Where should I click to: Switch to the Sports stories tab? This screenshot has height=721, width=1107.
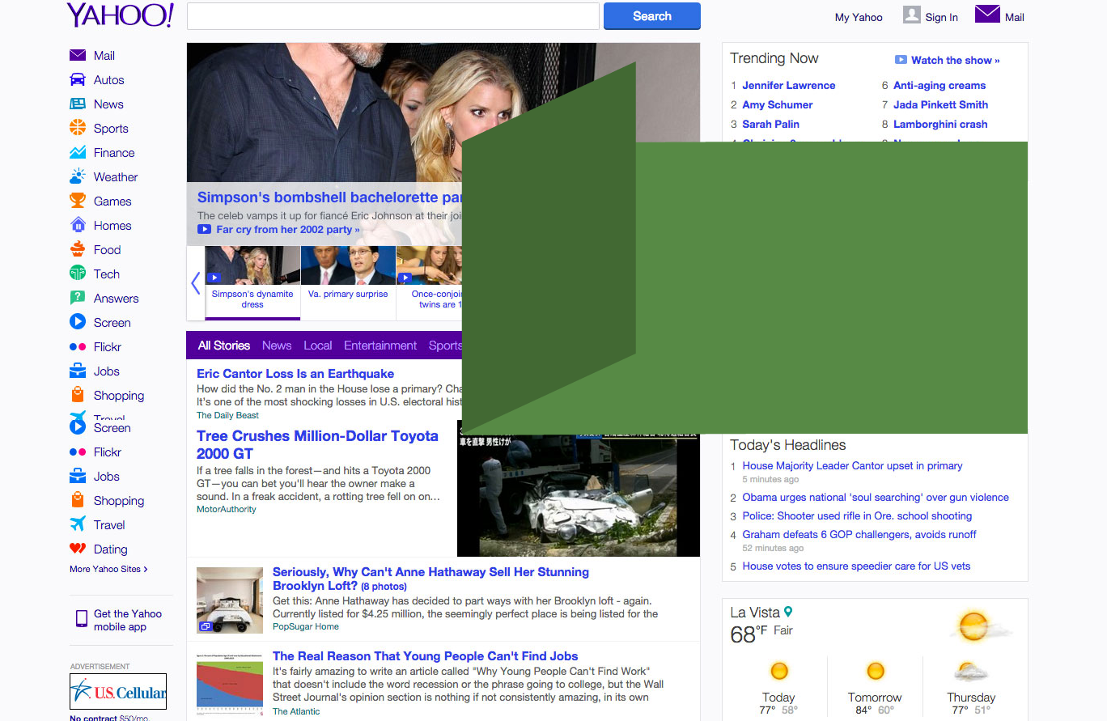coord(445,346)
